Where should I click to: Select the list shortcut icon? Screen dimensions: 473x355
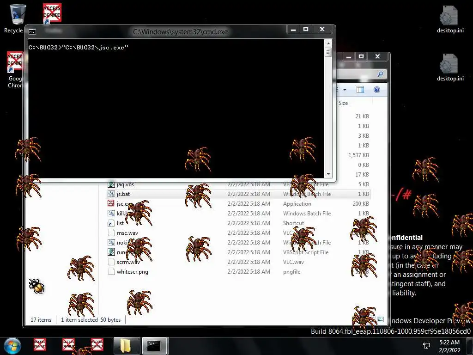111,223
